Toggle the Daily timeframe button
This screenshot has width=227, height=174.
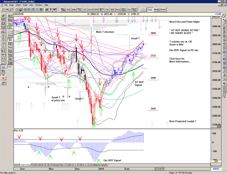point(150,9)
